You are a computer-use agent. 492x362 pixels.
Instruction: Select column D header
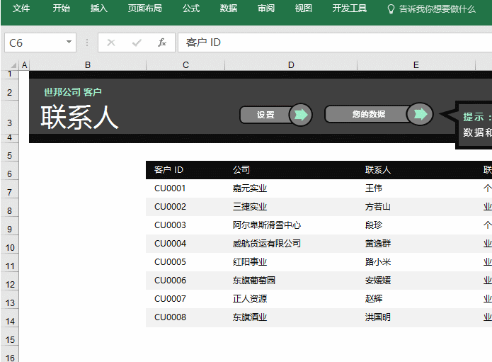(x=291, y=65)
